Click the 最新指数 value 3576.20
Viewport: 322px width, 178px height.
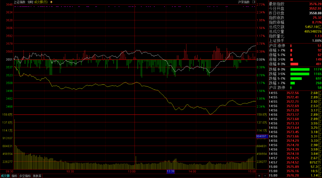click(315, 4)
